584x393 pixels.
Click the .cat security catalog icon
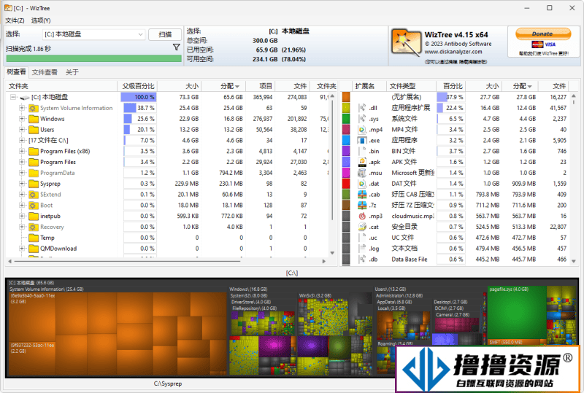point(362,227)
